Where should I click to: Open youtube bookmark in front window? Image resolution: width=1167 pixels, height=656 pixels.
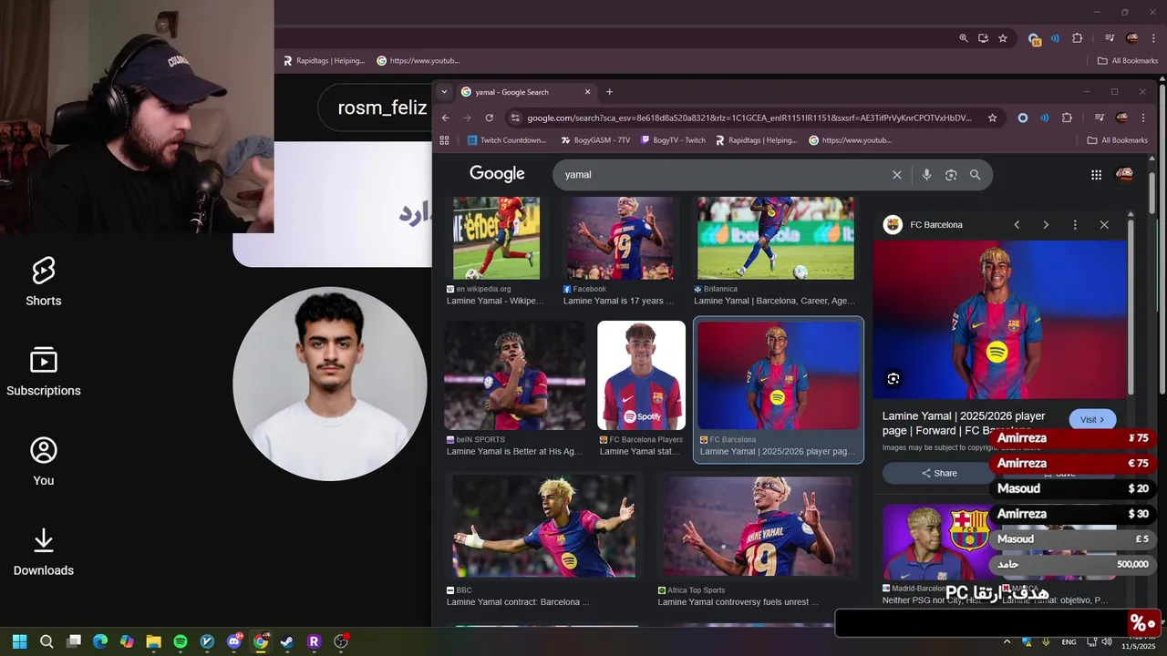tap(850, 140)
